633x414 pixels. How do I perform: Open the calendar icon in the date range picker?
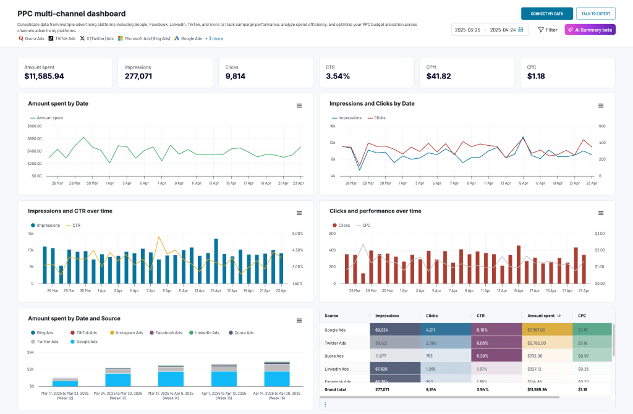[x=521, y=29]
